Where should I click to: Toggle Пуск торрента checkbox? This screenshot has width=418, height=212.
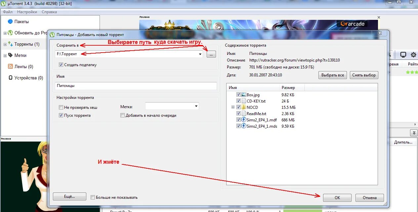pos(61,115)
